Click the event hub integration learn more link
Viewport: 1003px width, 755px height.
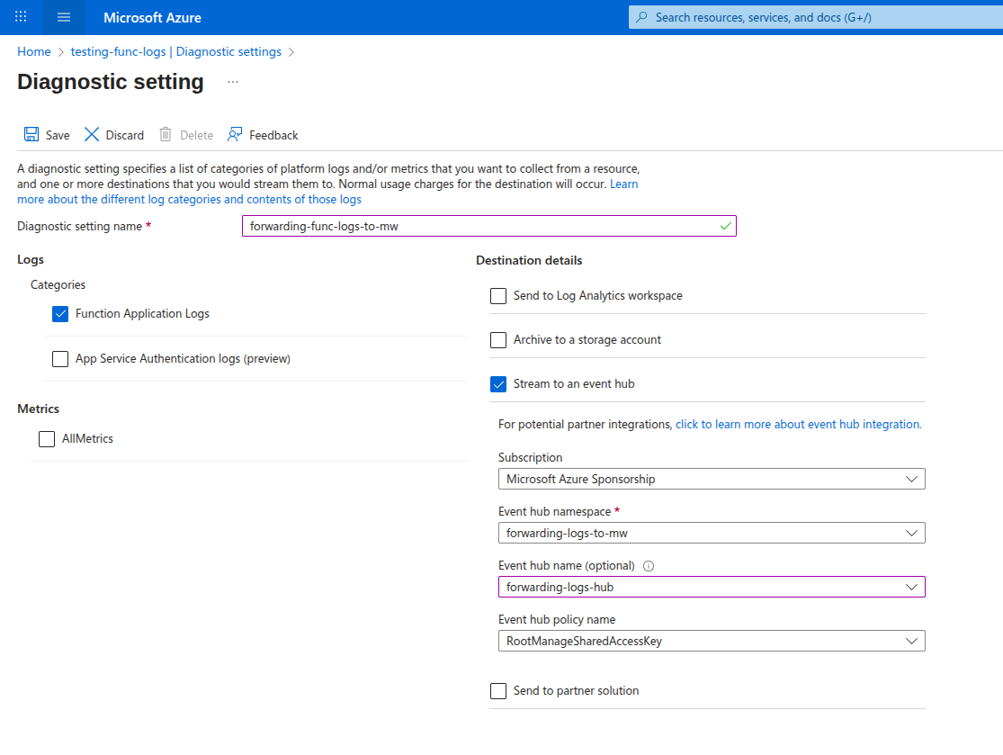(x=797, y=423)
